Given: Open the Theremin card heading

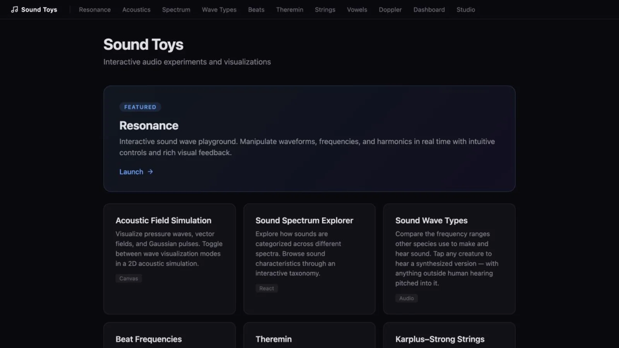Looking at the screenshot, I should click(x=274, y=339).
